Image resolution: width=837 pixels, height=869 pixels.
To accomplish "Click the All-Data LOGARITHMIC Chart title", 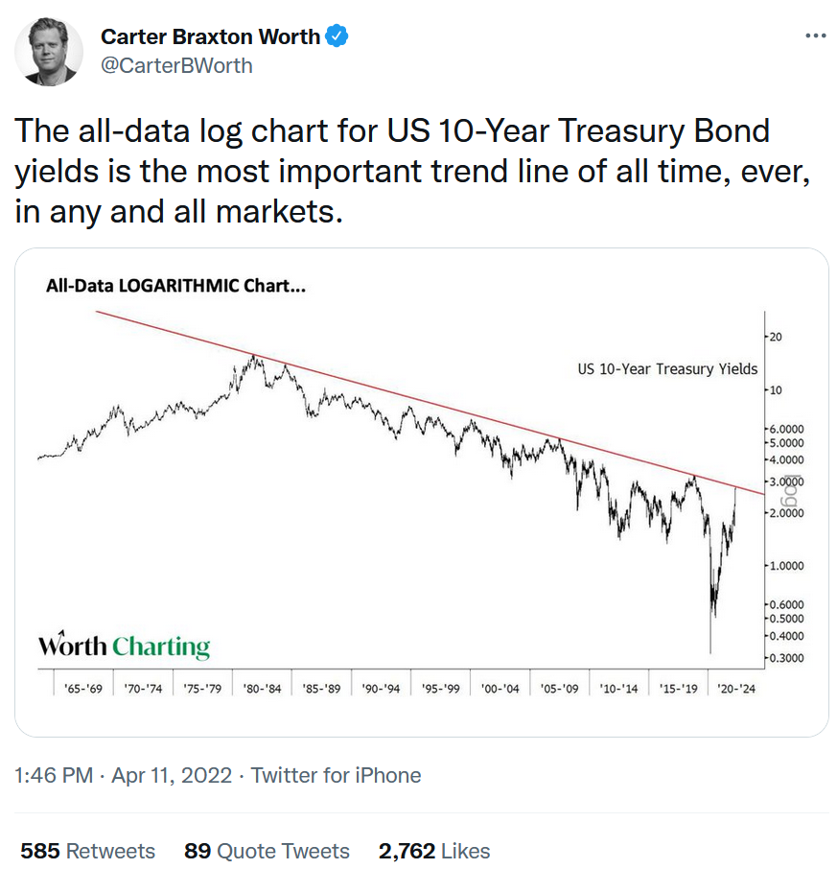I will tap(175, 286).
